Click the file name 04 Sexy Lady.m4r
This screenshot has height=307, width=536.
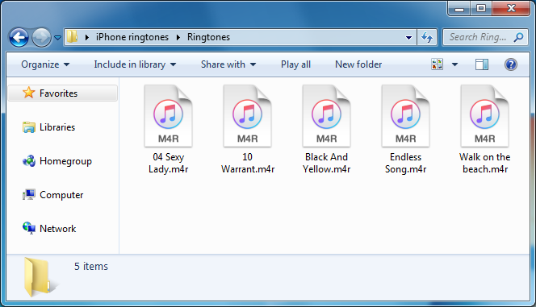click(168, 163)
